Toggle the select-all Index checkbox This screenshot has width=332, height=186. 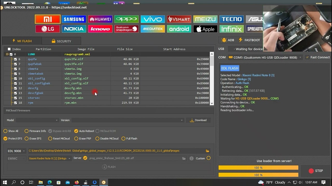click(9, 49)
